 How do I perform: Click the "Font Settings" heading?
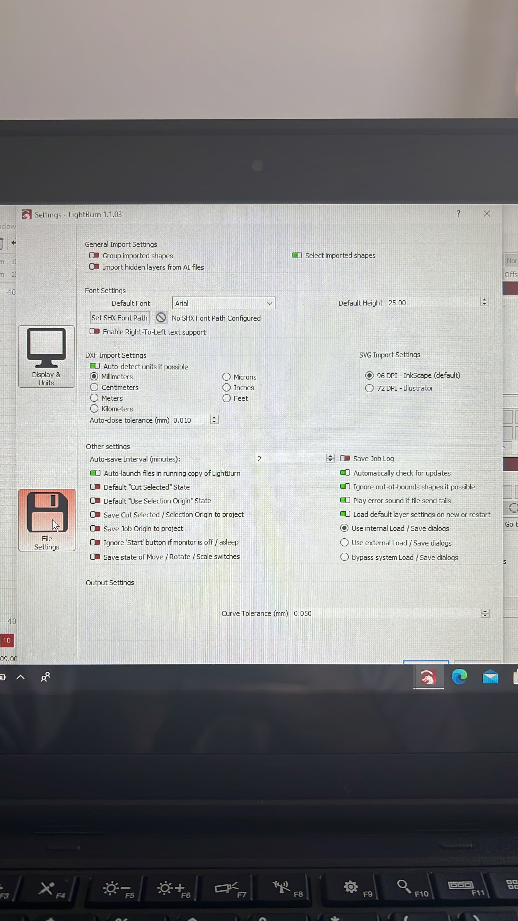105,291
